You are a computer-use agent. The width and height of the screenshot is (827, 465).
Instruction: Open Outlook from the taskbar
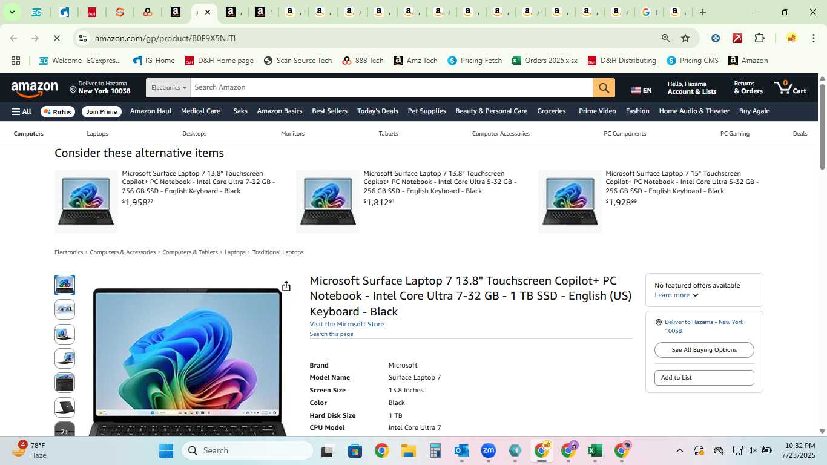461,450
